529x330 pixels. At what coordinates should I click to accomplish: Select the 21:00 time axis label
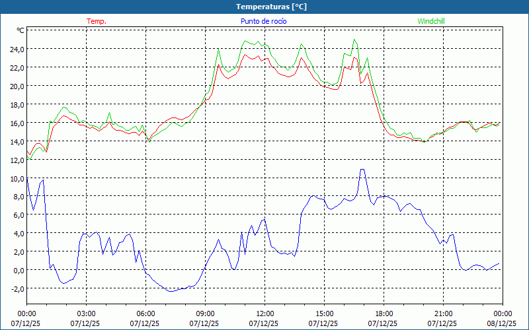click(443, 313)
